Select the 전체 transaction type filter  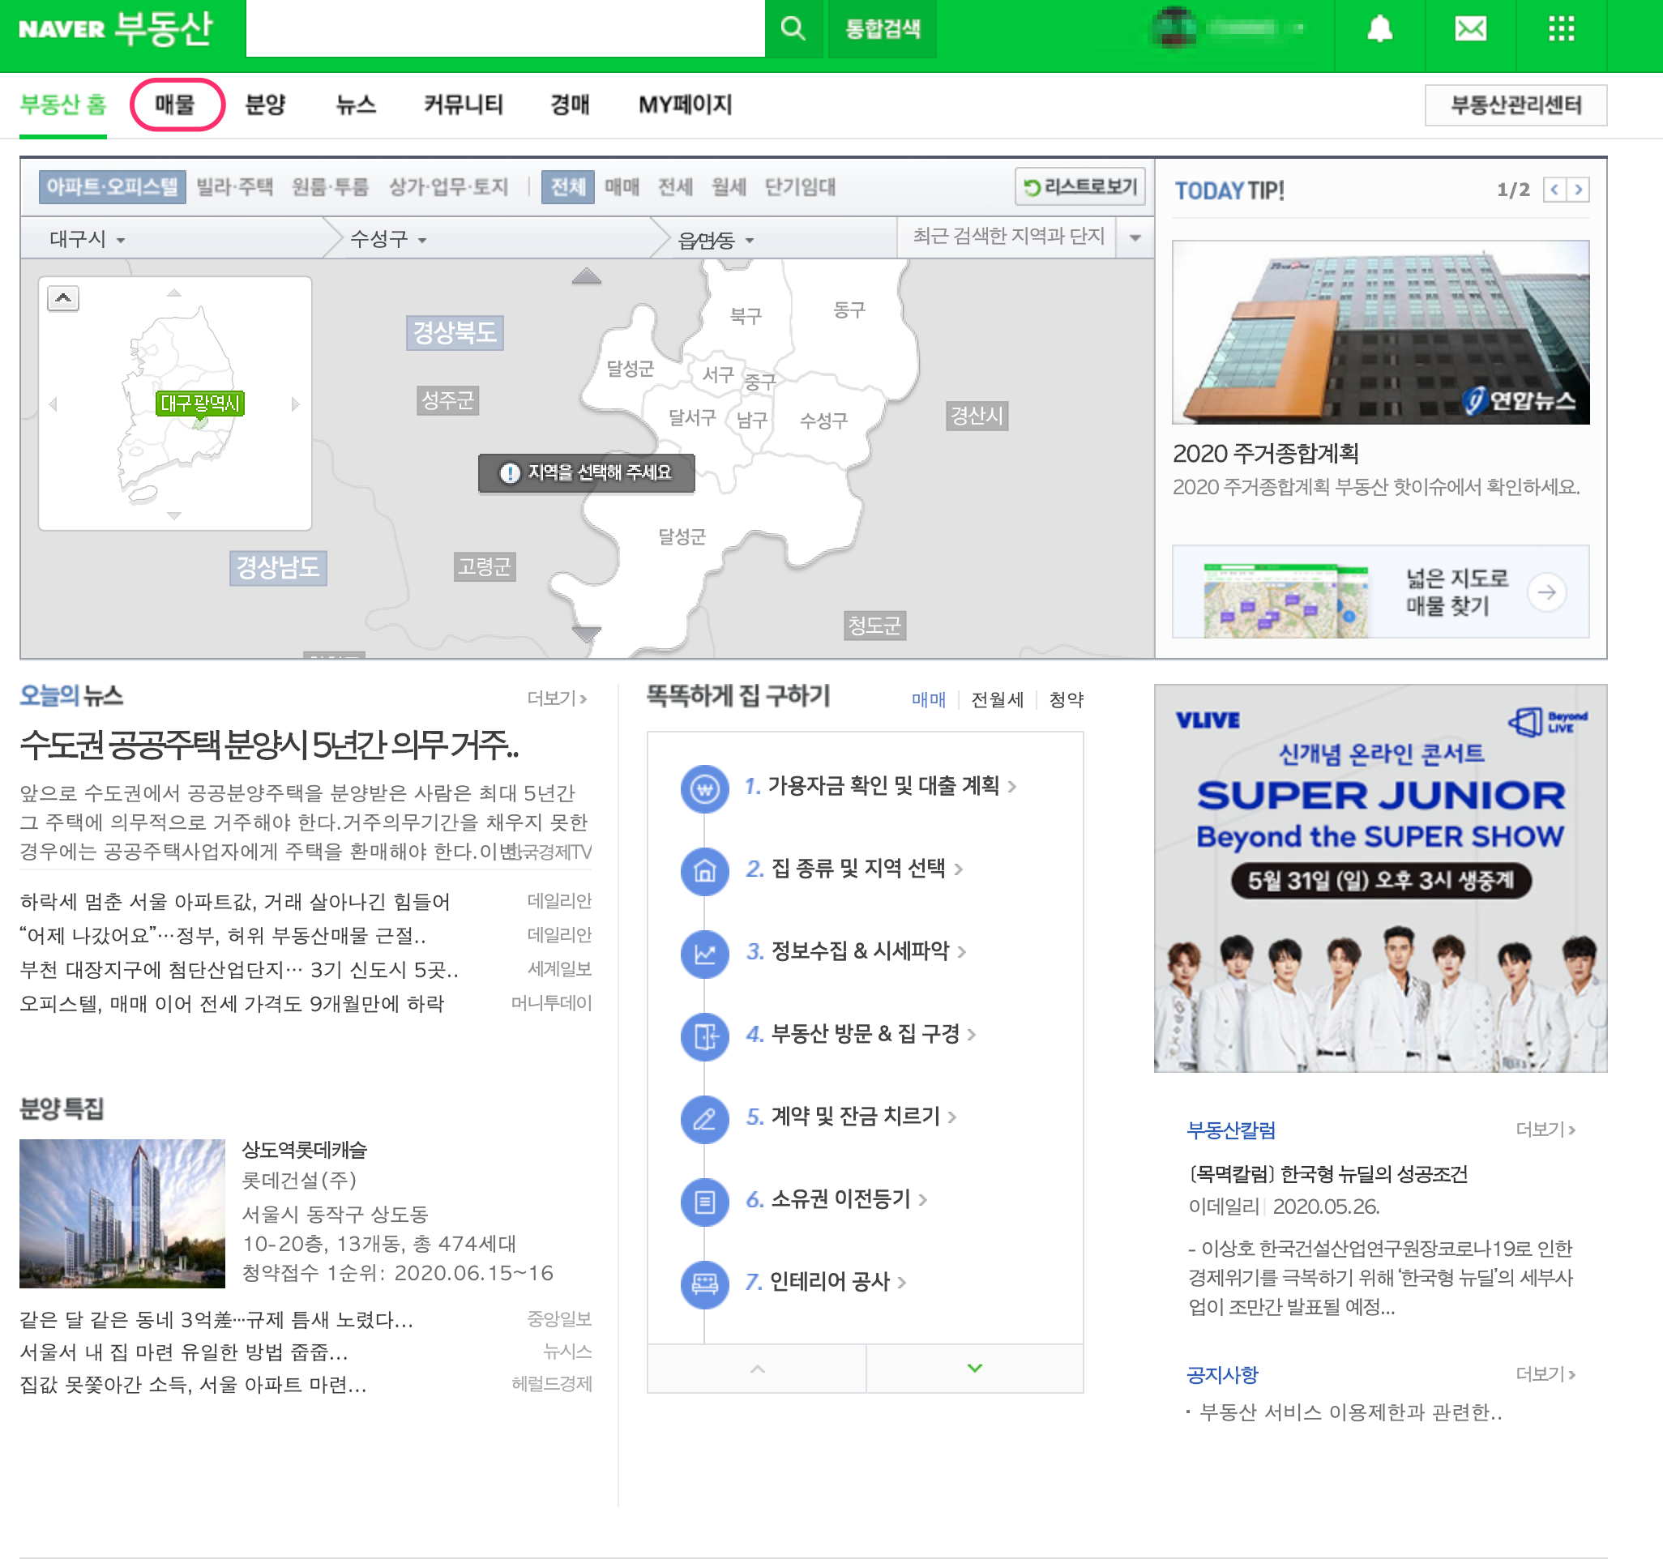click(x=567, y=186)
